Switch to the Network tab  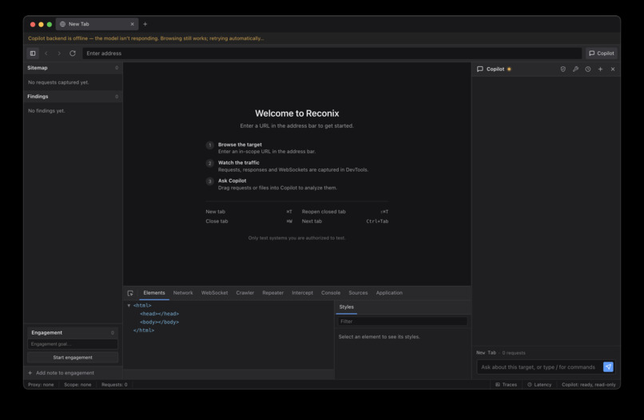(x=183, y=293)
